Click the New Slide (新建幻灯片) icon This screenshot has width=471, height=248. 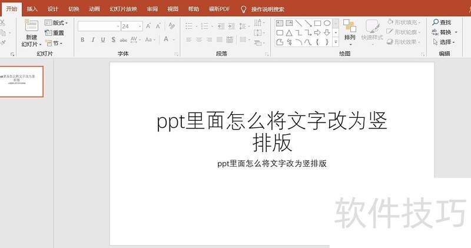point(31,27)
